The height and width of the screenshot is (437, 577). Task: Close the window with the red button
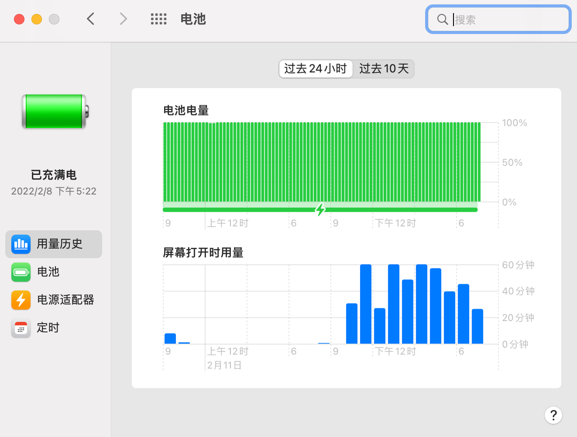(19, 19)
